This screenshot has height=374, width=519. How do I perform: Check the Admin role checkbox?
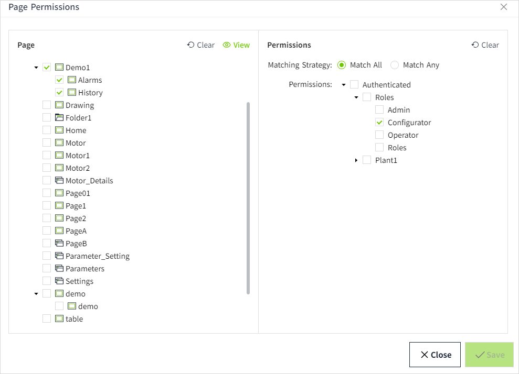(379, 110)
